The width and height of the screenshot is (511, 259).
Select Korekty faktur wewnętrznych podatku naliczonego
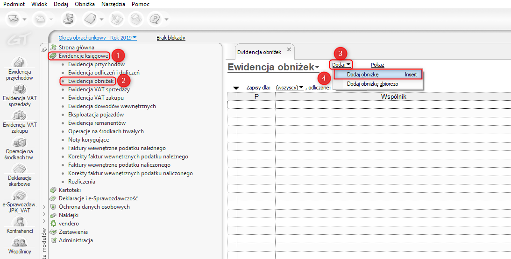[x=130, y=173]
